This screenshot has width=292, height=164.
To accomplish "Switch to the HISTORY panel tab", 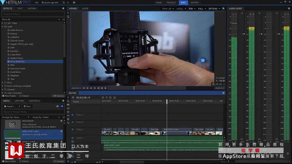I will tap(32, 9).
